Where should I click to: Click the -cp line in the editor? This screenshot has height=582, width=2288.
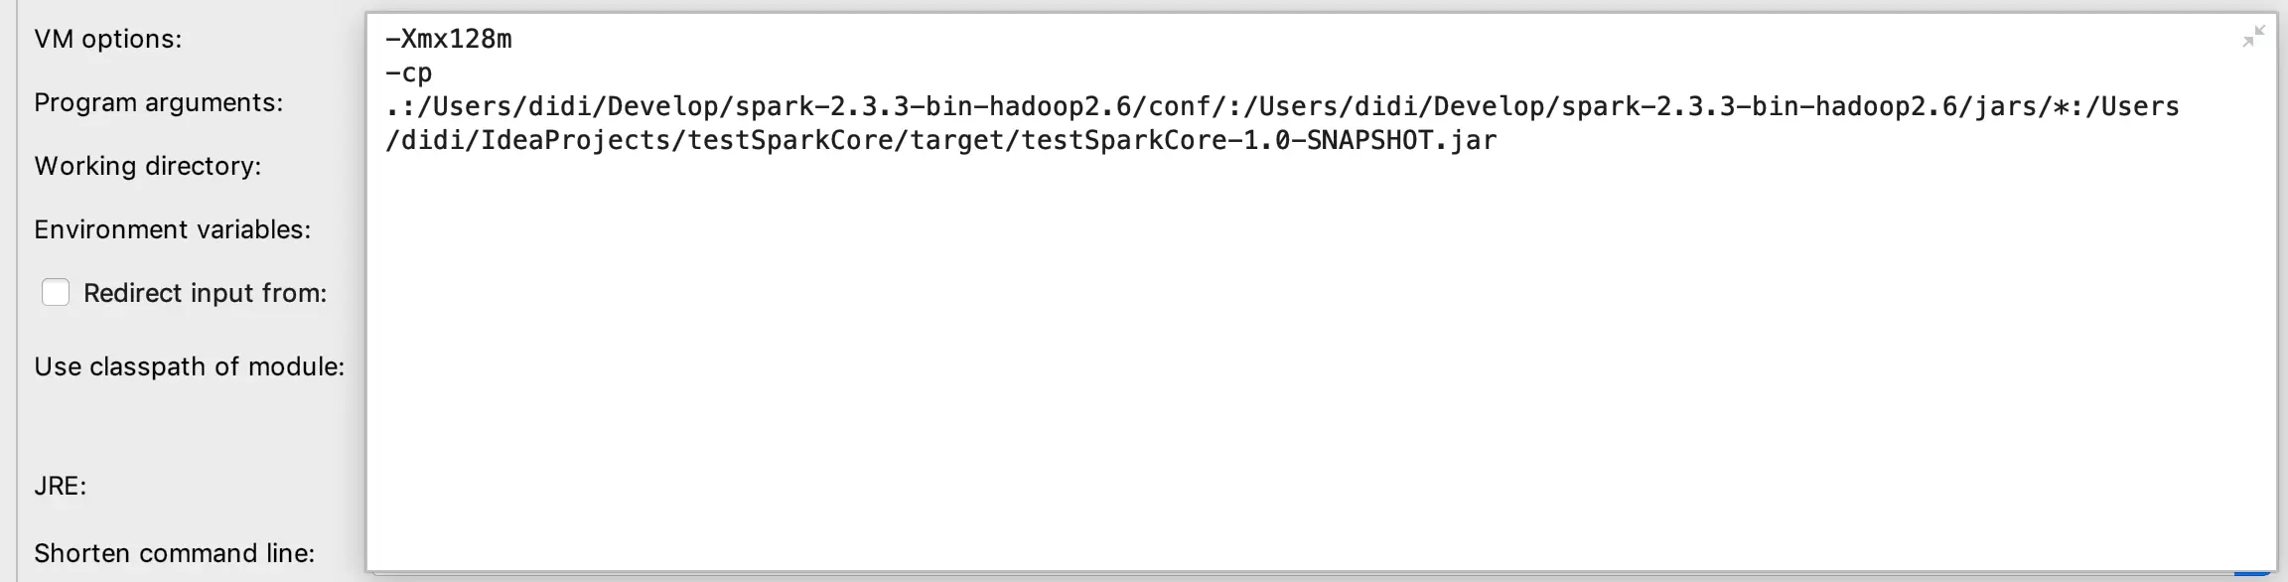pyautogui.click(x=407, y=72)
